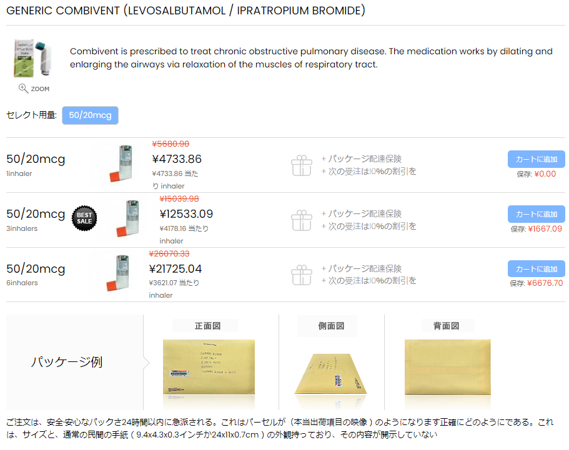This screenshot has height=450, width=569.
Task: Click the inhaler image in 1inhaler row
Action: (x=122, y=163)
